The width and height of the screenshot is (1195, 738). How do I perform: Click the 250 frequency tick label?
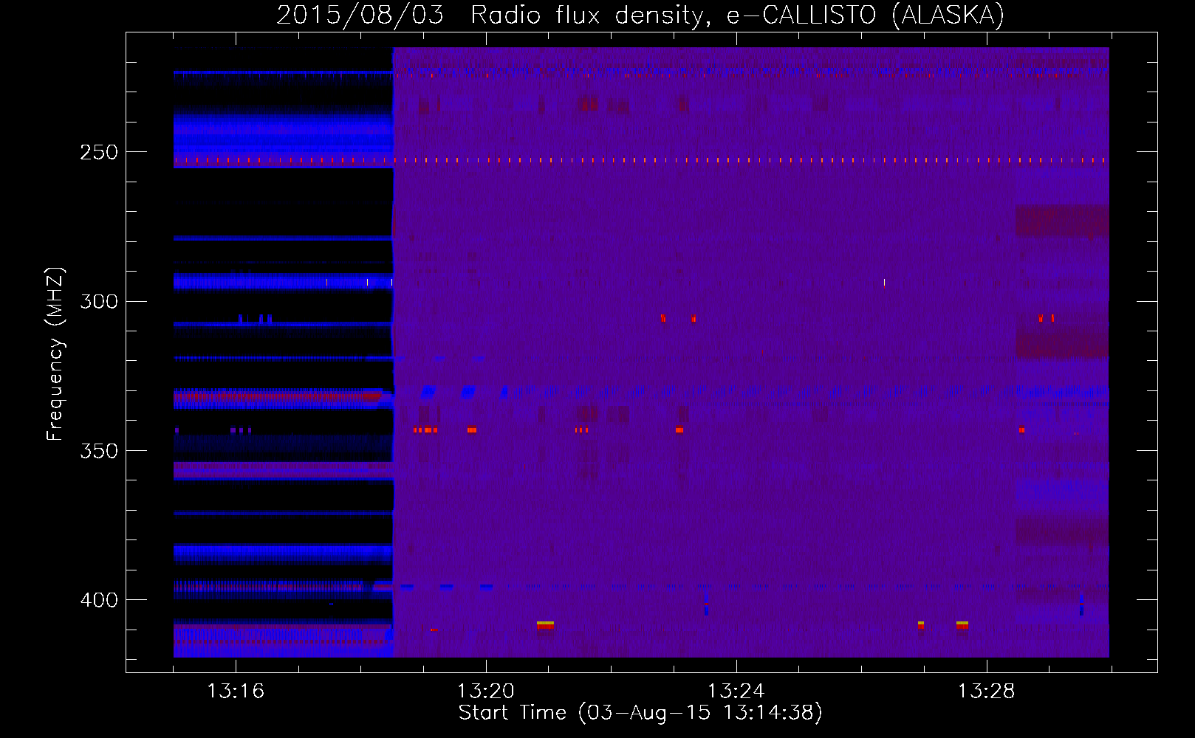click(99, 152)
